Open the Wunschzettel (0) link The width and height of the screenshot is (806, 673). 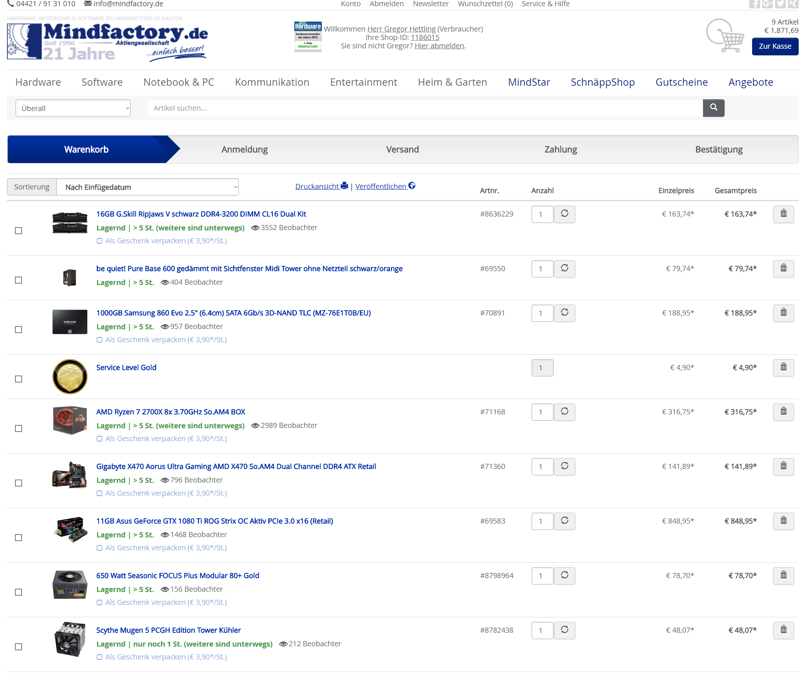click(x=485, y=4)
